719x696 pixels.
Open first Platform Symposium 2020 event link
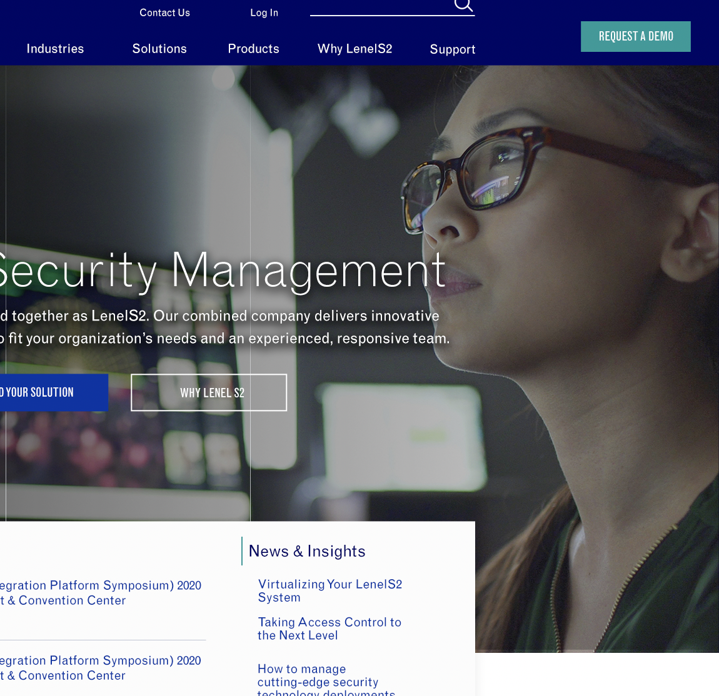101,593
